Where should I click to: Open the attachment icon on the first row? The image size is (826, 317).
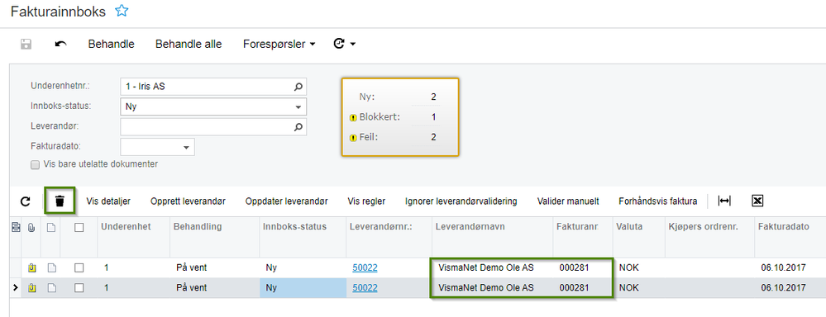click(x=32, y=268)
